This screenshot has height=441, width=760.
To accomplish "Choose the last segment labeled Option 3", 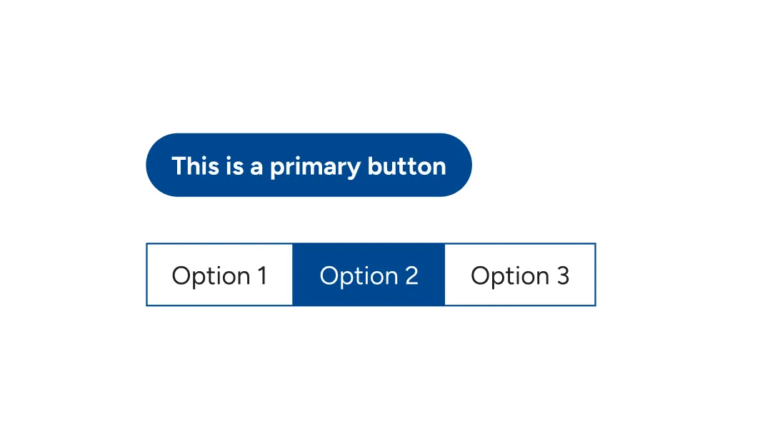I will click(x=520, y=275).
